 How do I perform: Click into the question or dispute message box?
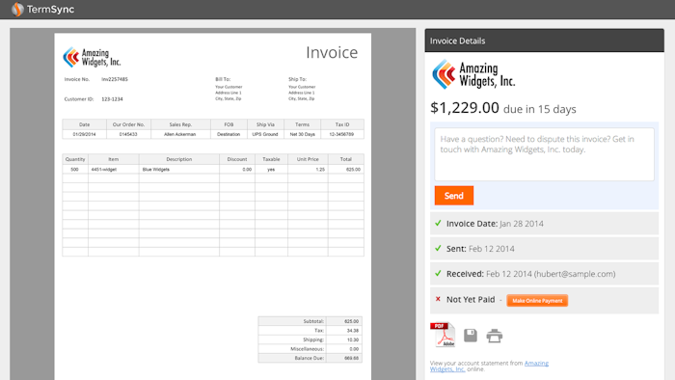(x=544, y=154)
